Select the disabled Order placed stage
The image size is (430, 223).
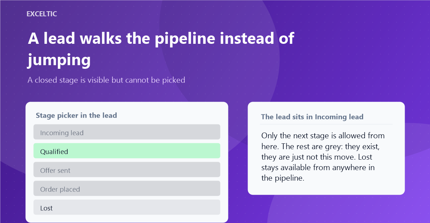point(127,188)
